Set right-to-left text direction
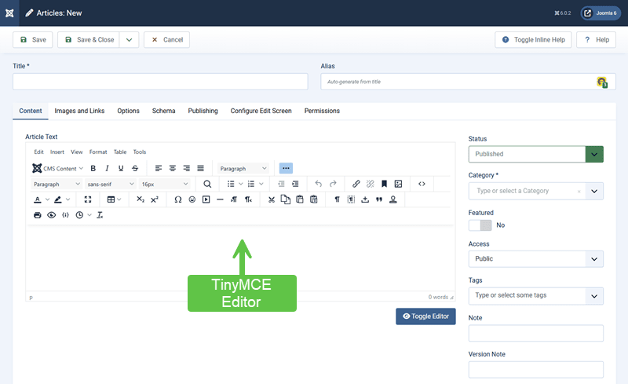This screenshot has height=384, width=628. point(248,199)
